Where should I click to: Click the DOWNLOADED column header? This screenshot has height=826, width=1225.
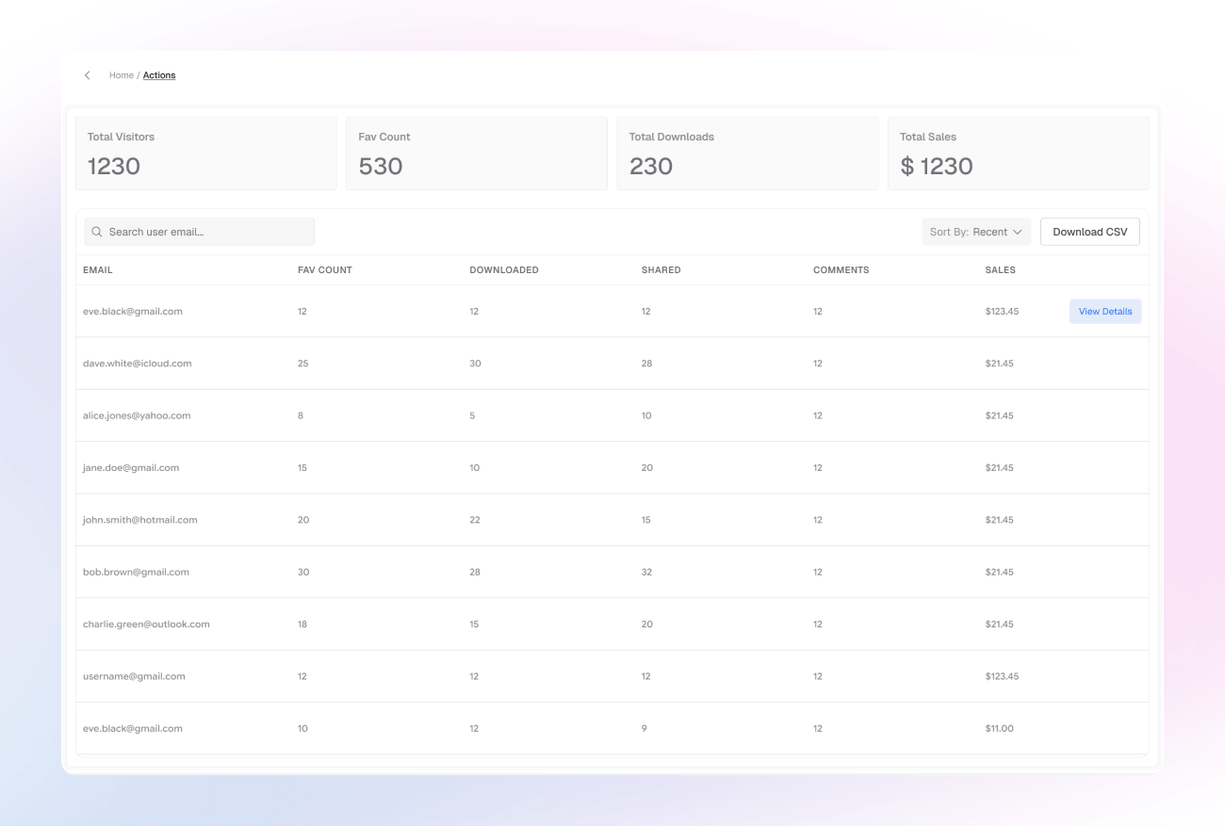[x=503, y=270]
